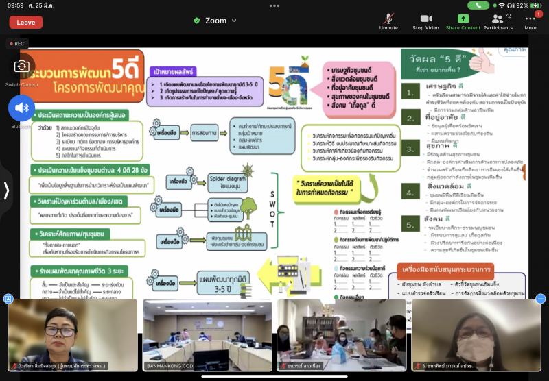Unmute the microphone

pos(388,22)
